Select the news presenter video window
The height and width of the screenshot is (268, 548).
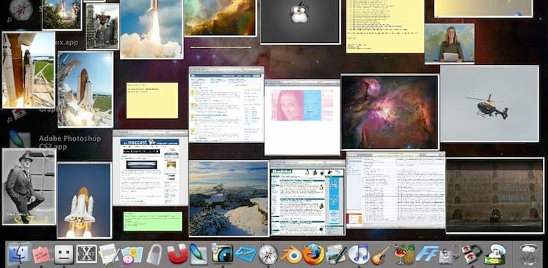449,44
